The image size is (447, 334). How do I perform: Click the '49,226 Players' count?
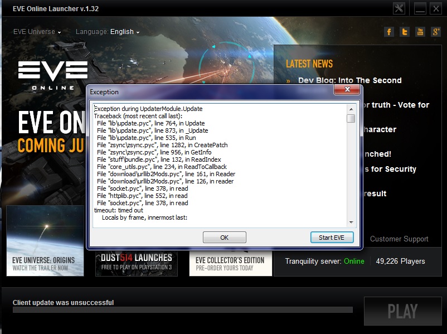point(400,262)
